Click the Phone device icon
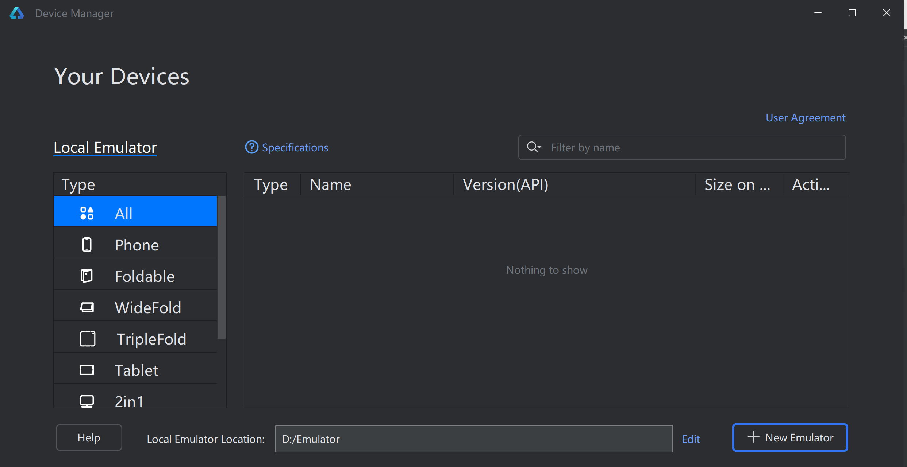This screenshot has height=467, width=907. pos(87,245)
